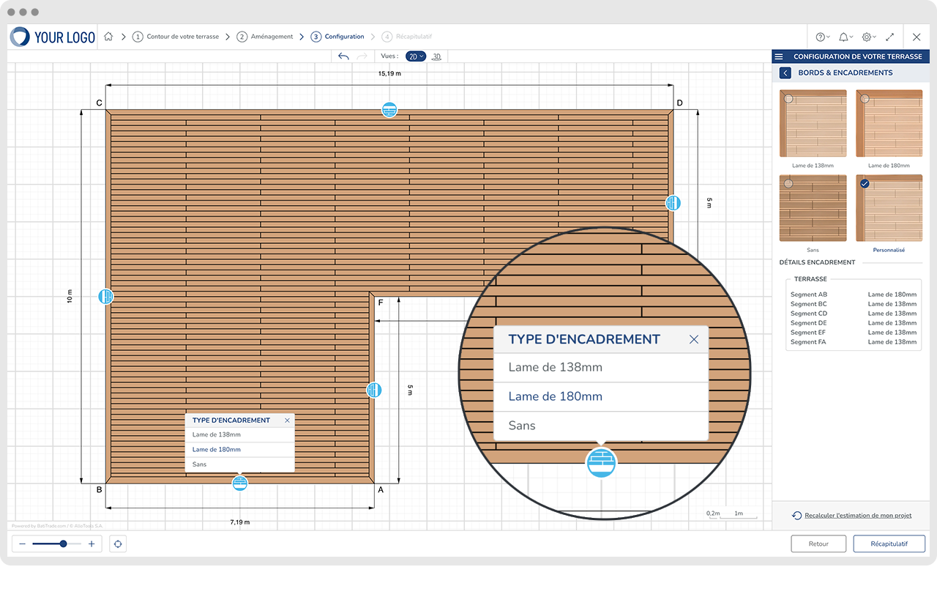Expand the settings gear dropdown
Image resolution: width=937 pixels, height=597 pixels.
[868, 37]
